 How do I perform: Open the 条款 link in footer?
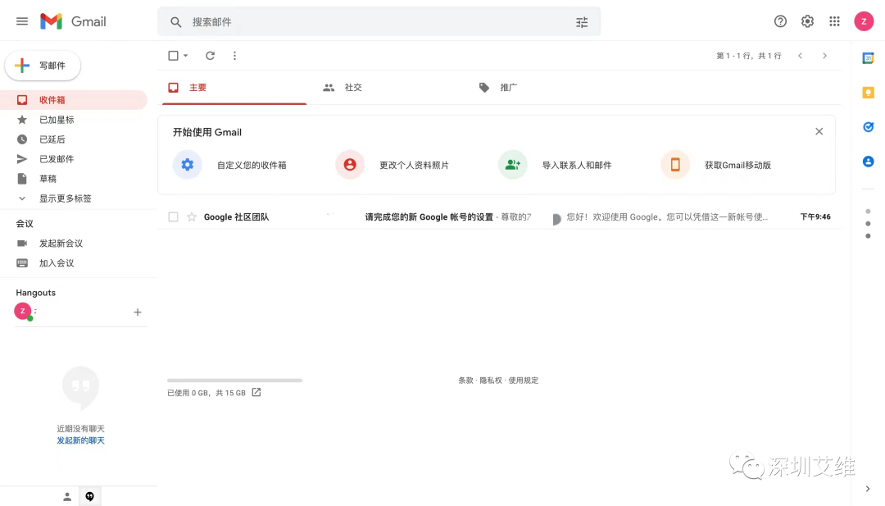pos(465,380)
